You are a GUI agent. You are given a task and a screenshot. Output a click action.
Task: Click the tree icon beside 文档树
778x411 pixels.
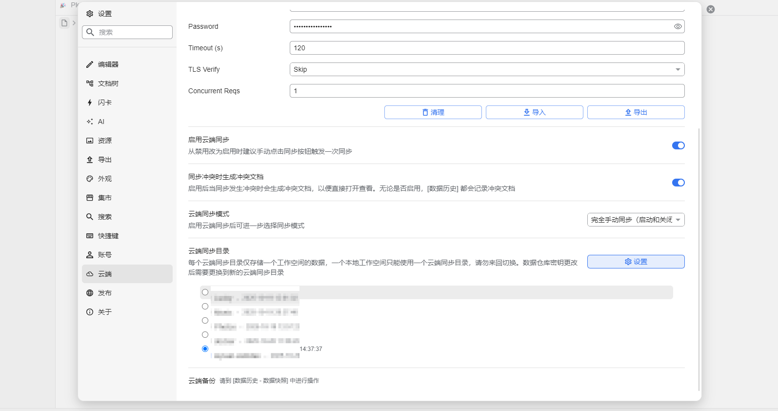click(x=90, y=83)
